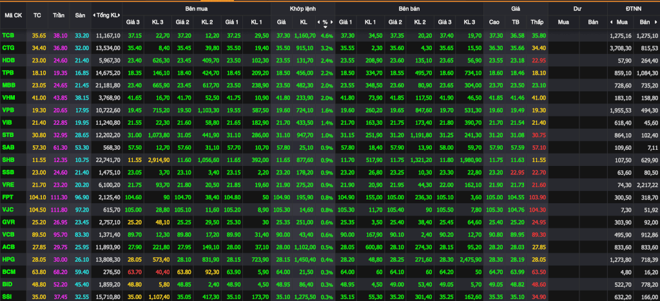Click left arrow before ĐTNN Mua header

point(611,22)
